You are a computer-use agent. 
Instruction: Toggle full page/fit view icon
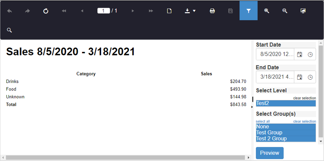point(303,11)
